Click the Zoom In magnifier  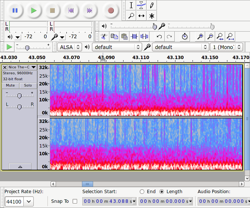200,36
